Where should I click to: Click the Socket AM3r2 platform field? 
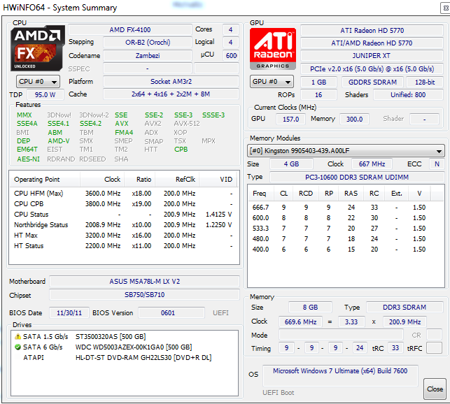click(x=171, y=82)
